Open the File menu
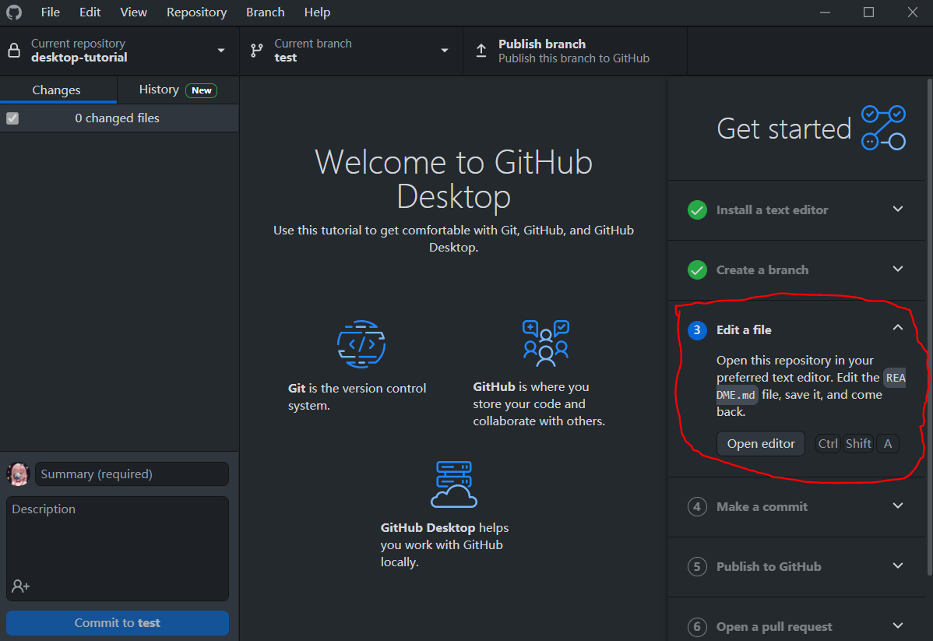933x641 pixels. tap(51, 12)
